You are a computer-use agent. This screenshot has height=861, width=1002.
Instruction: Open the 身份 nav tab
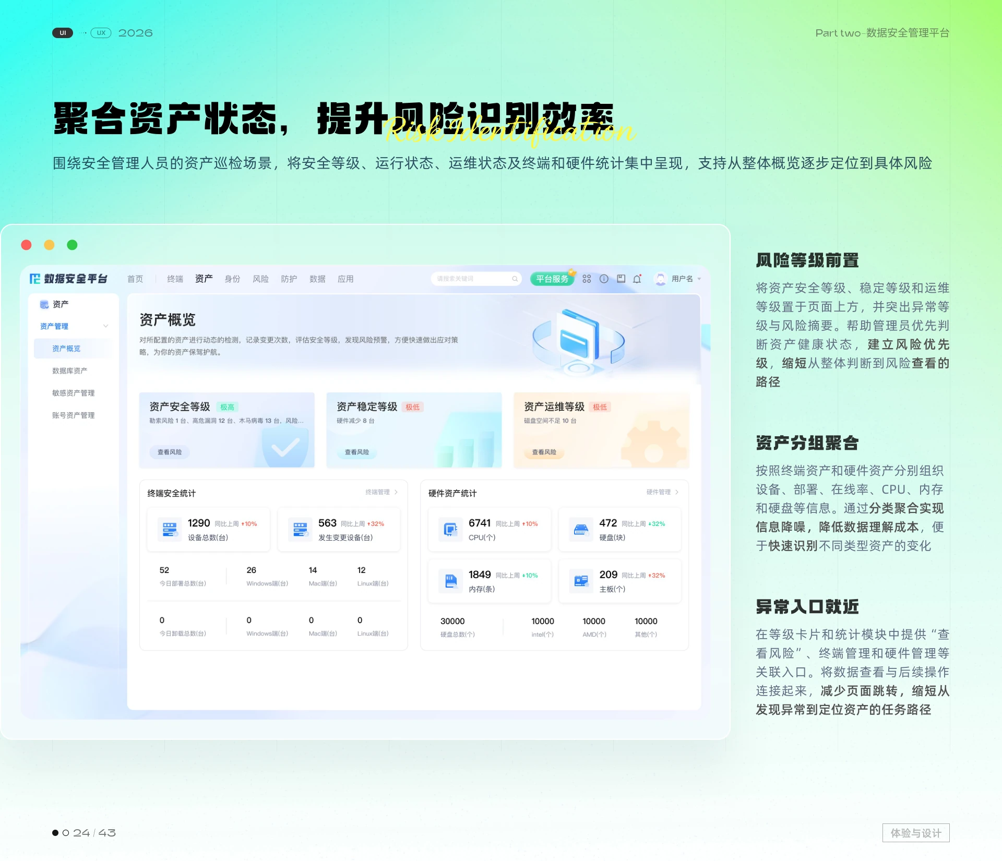pyautogui.click(x=232, y=279)
